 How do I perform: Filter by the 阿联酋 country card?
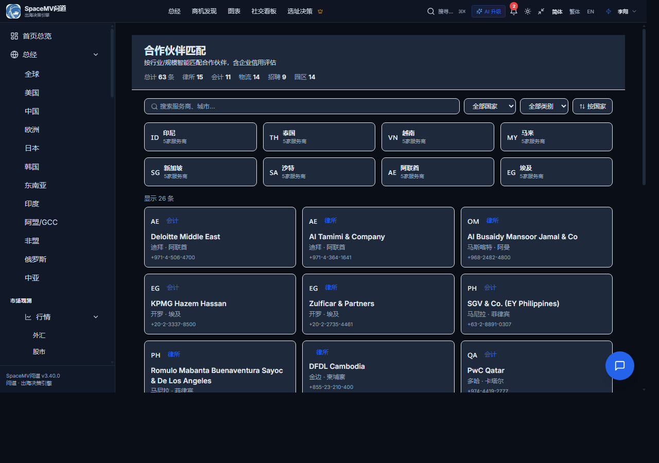(438, 172)
